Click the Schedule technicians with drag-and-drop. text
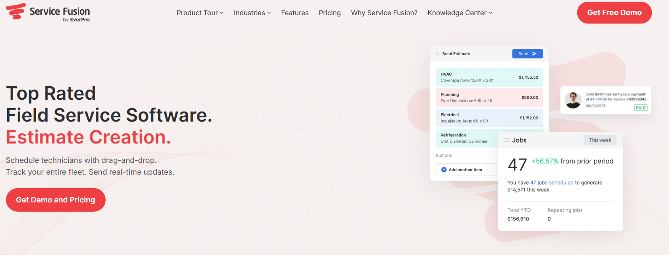The width and height of the screenshot is (669, 255). (x=81, y=160)
